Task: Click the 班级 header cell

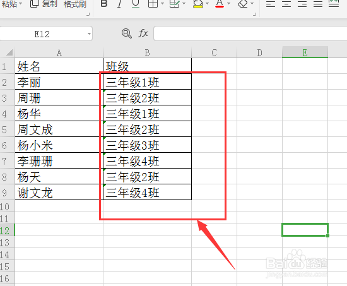Action: [x=148, y=66]
